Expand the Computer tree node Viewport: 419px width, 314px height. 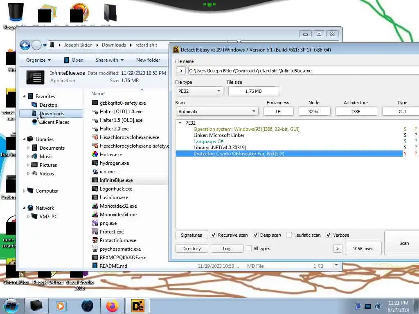coord(24,191)
